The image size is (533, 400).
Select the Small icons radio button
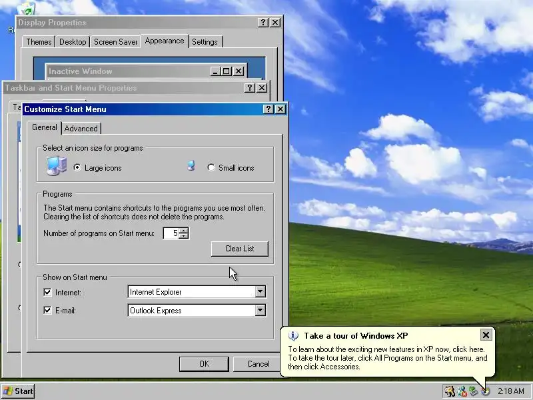[x=211, y=167]
